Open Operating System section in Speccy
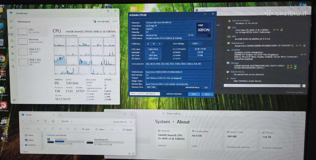The image size is (316, 160). (x=241, y=20)
